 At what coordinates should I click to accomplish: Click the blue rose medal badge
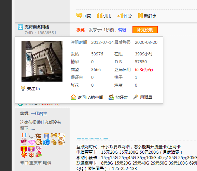pos(46,139)
